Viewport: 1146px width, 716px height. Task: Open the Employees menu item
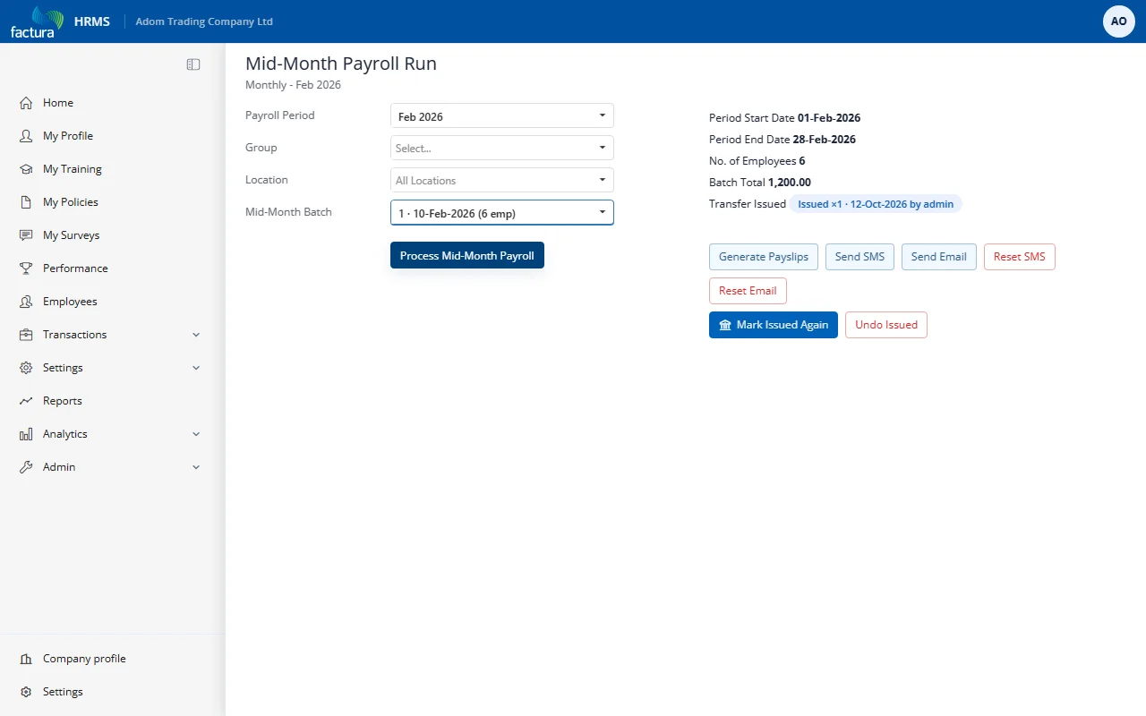point(70,302)
